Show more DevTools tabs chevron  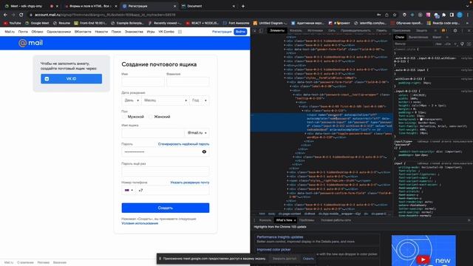(435, 30)
